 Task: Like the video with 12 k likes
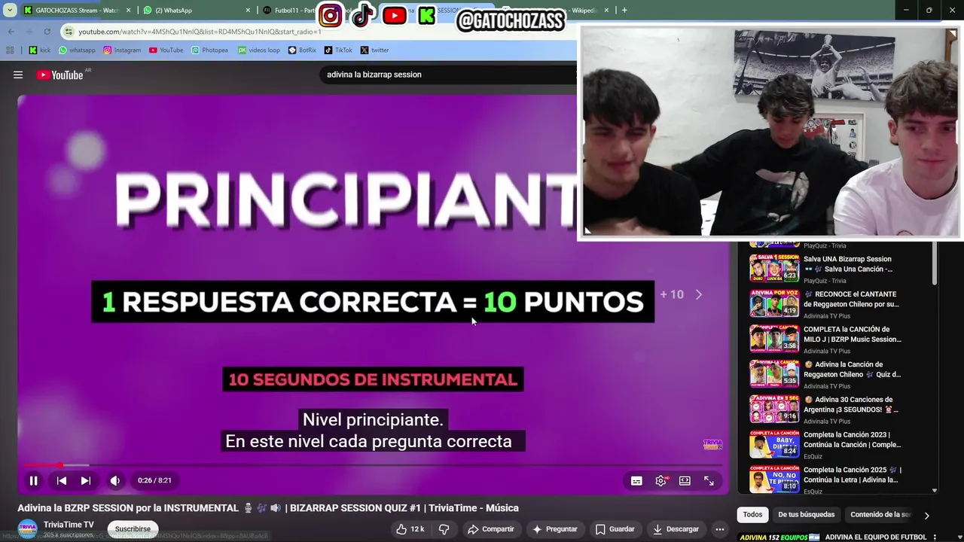tap(410, 529)
